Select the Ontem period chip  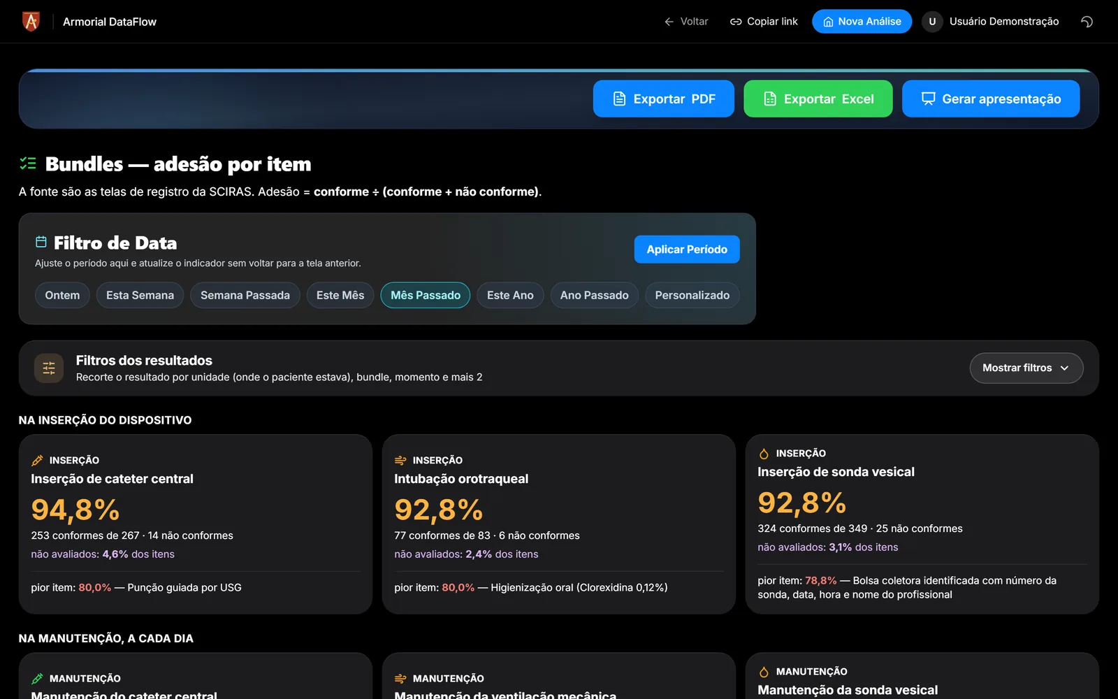[x=62, y=295]
